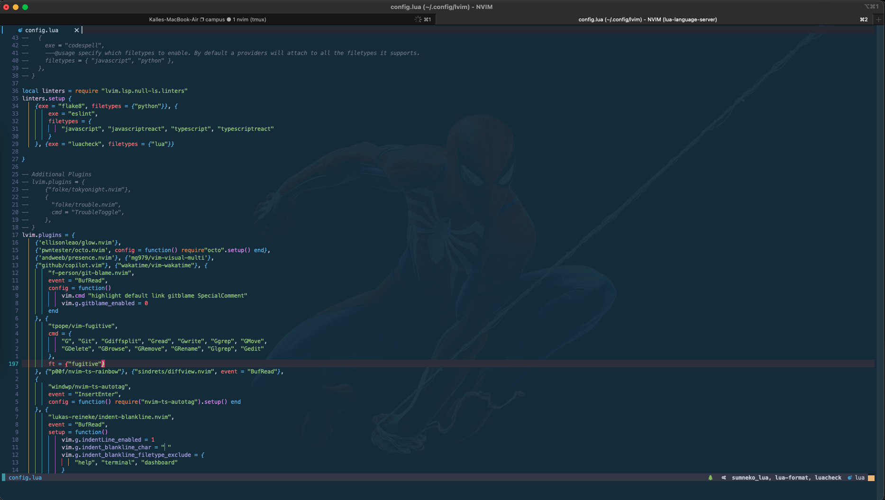Click the ft = {"fugitive"} line

point(76,364)
